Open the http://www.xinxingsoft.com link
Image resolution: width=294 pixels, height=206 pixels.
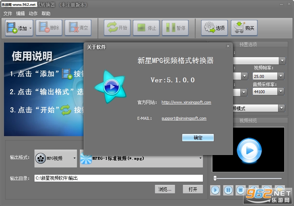coord(186,102)
